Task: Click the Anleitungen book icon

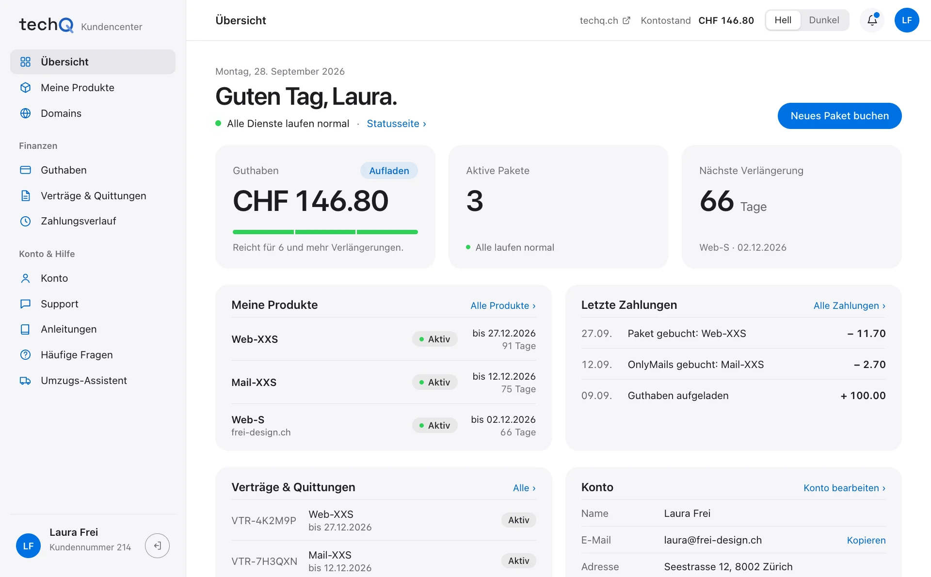Action: (x=25, y=329)
